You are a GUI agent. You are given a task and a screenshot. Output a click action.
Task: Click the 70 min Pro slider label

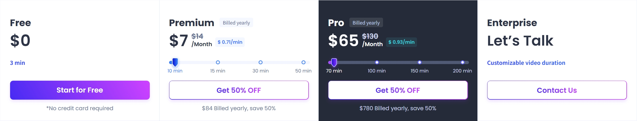click(334, 71)
